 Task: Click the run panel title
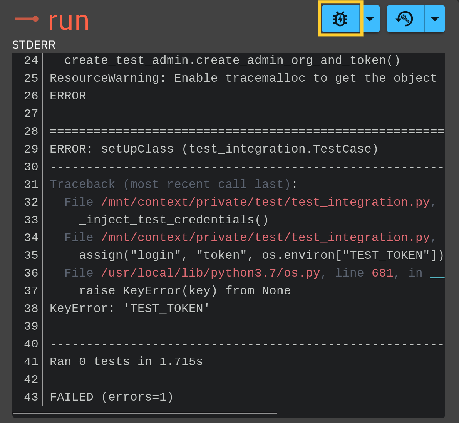tap(69, 22)
